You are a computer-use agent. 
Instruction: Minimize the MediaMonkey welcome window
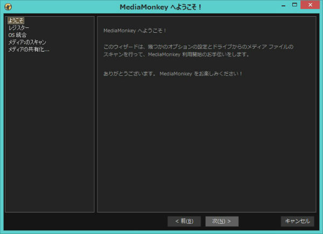point(284,5)
